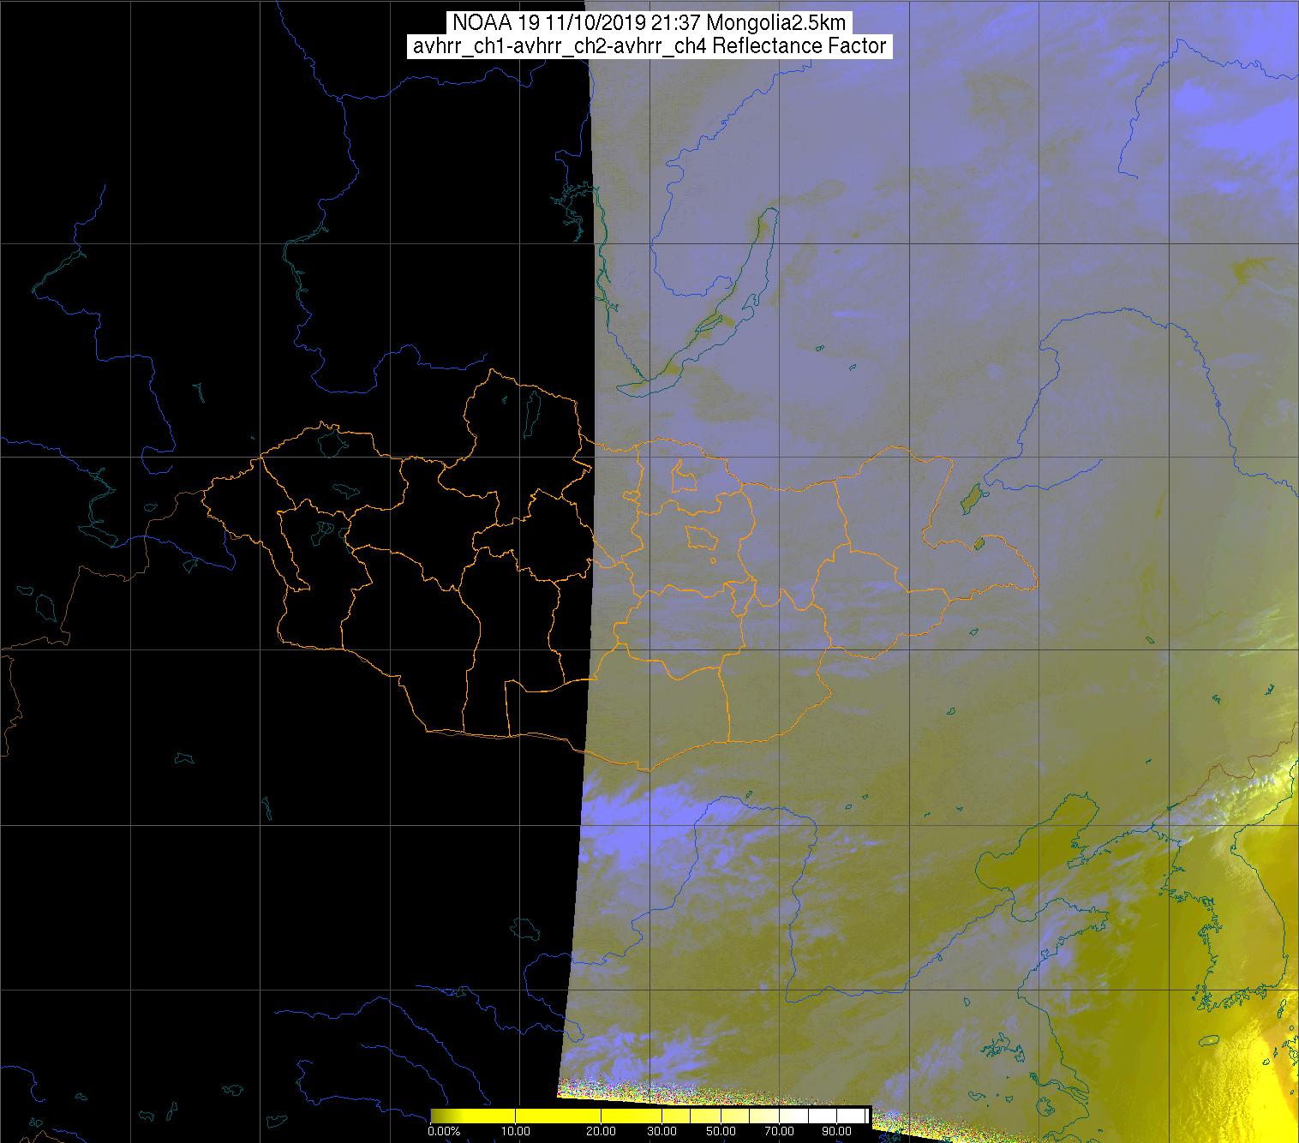This screenshot has width=1299, height=1143.
Task: Click the reflectance color scale bar
Action: coord(650,1116)
